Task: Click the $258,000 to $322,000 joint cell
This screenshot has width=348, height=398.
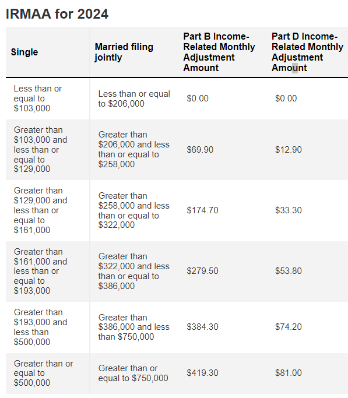Action: point(133,210)
